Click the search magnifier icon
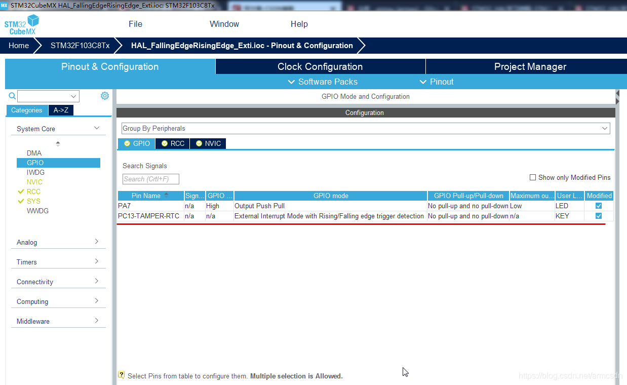 click(12, 96)
